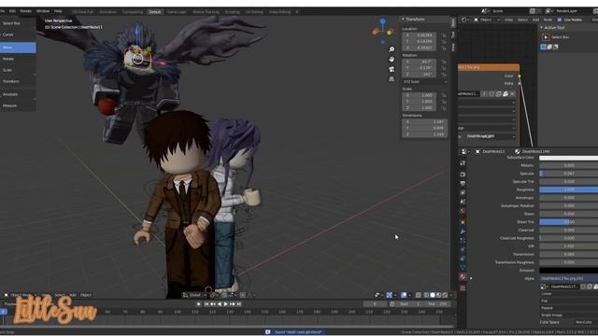
Task: Open the Window menu
Action: pos(43,11)
